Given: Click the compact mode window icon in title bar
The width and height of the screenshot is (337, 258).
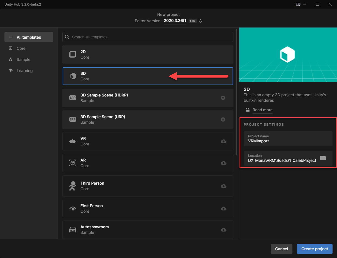Looking at the screenshot, I should click(298, 4).
